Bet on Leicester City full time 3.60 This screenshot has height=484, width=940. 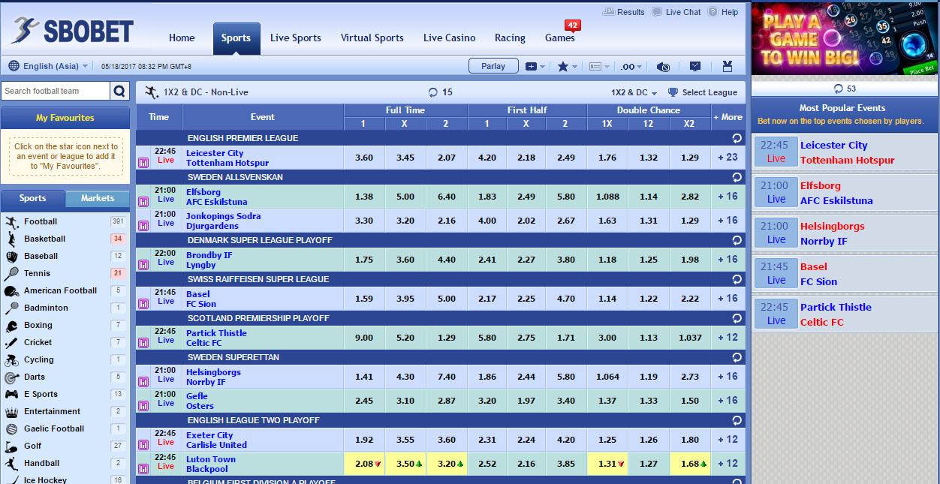[364, 158]
